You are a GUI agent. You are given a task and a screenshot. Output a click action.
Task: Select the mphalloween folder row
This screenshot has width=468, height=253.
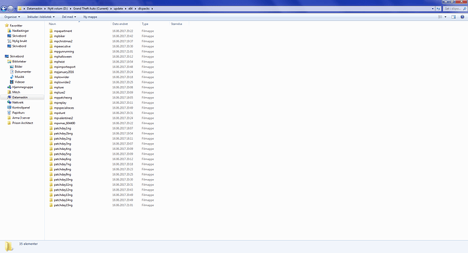click(x=102, y=57)
